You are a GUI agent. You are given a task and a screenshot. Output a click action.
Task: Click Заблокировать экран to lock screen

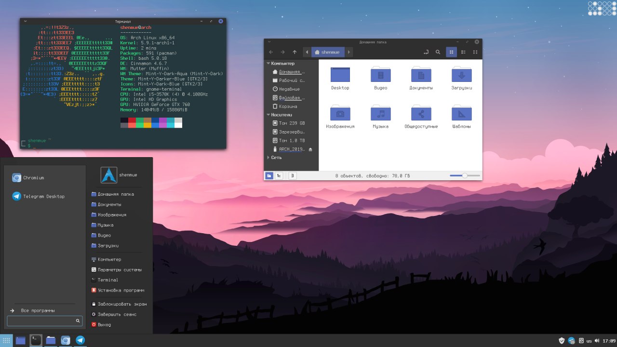(119, 304)
